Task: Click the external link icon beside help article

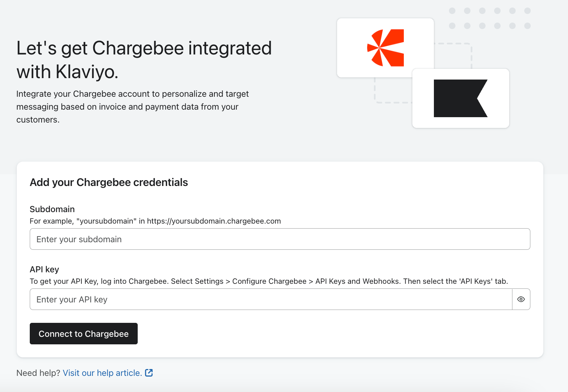Action: (x=149, y=373)
